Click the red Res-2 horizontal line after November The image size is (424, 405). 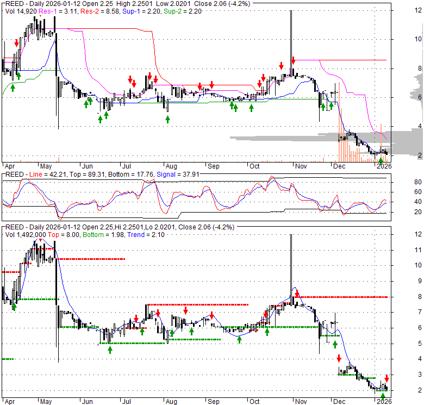pos(353,60)
